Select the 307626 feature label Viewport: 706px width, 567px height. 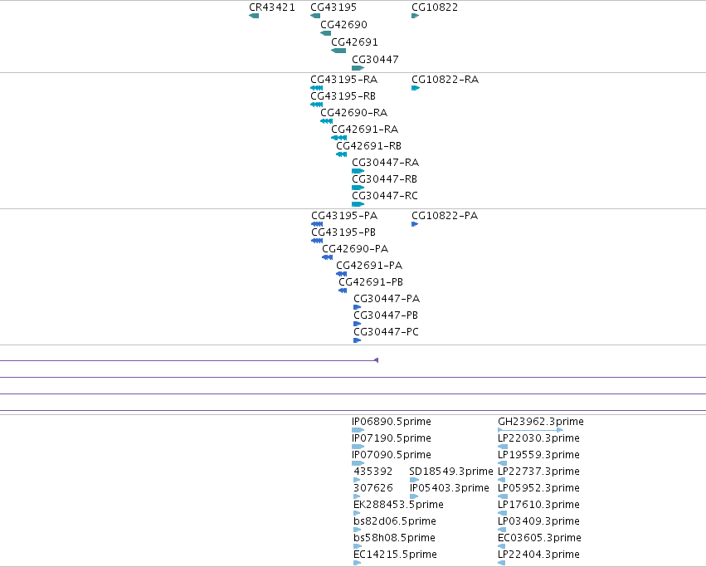point(372,488)
